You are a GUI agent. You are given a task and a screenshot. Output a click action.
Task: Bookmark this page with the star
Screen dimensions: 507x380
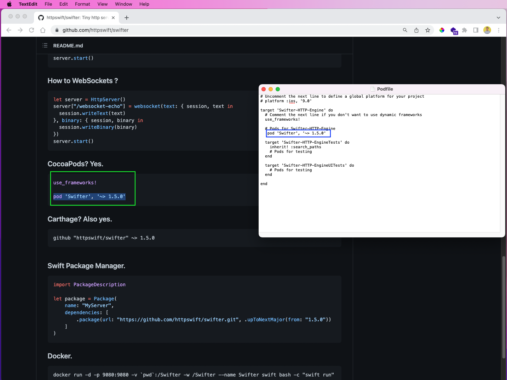428,30
